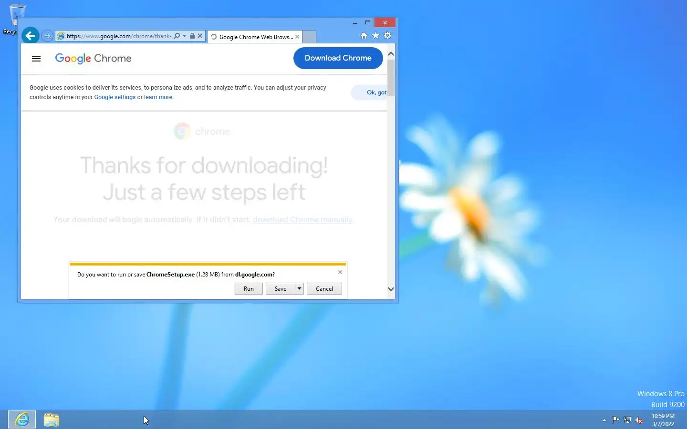Open a new blank tab
Viewport: 687px width, 429px height.
coord(309,37)
